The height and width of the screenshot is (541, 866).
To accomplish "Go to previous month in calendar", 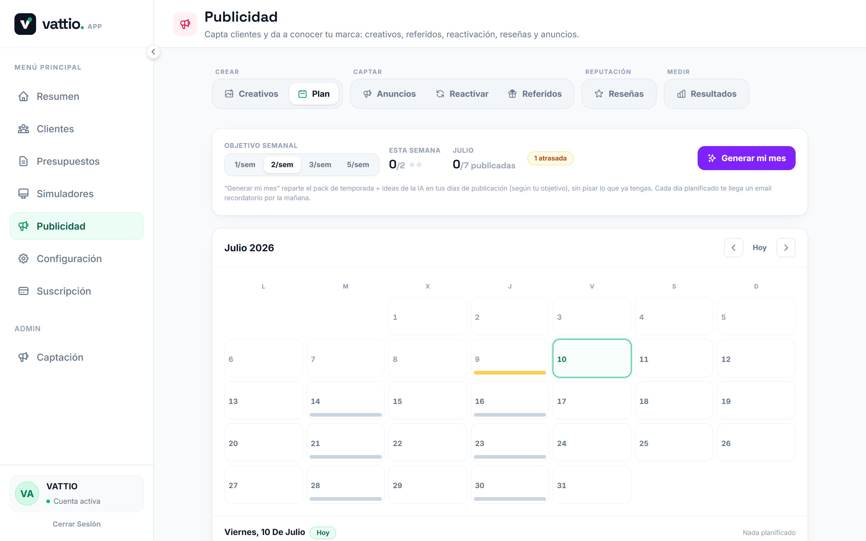I will point(733,248).
